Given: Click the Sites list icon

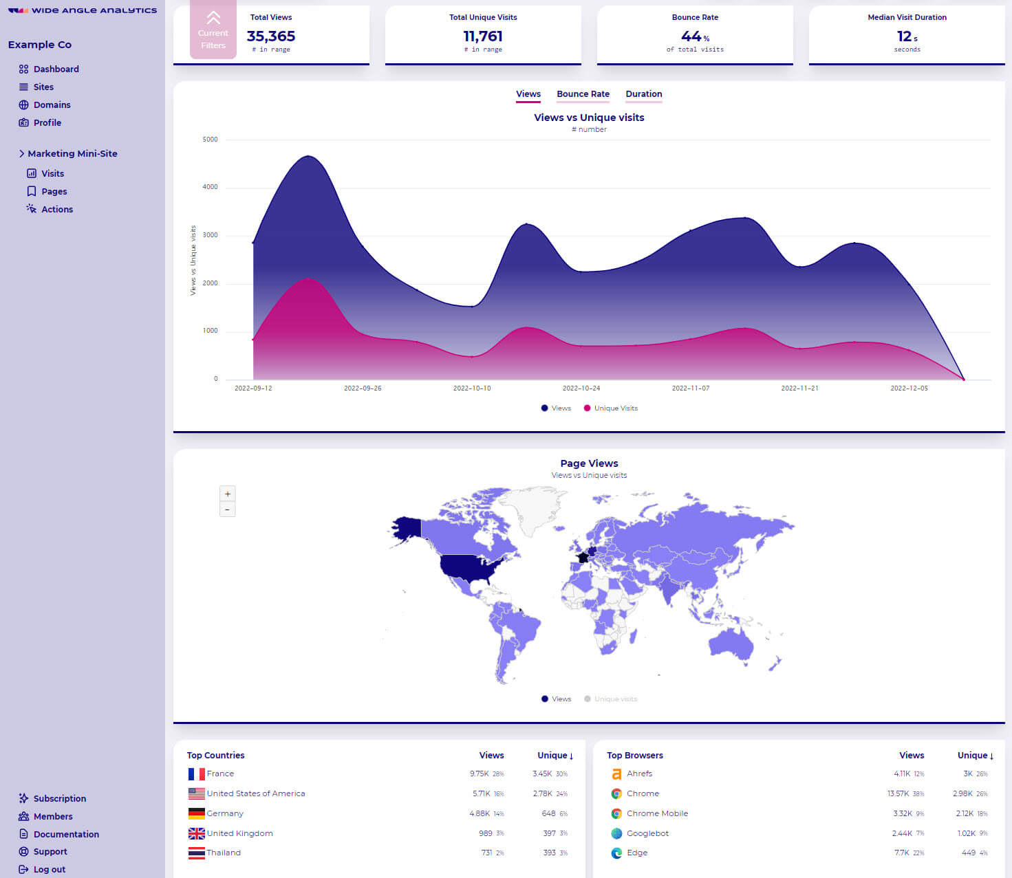Looking at the screenshot, I should click(x=23, y=87).
